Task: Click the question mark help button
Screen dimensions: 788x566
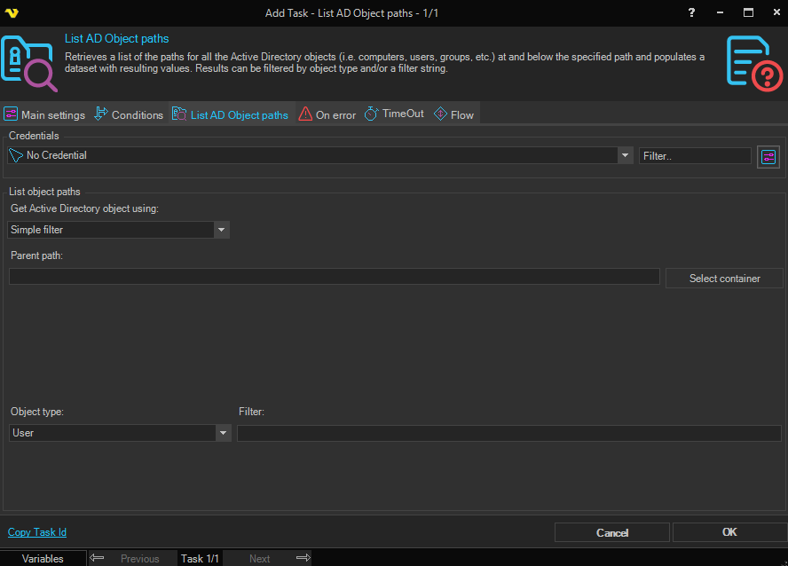Action: [692, 12]
